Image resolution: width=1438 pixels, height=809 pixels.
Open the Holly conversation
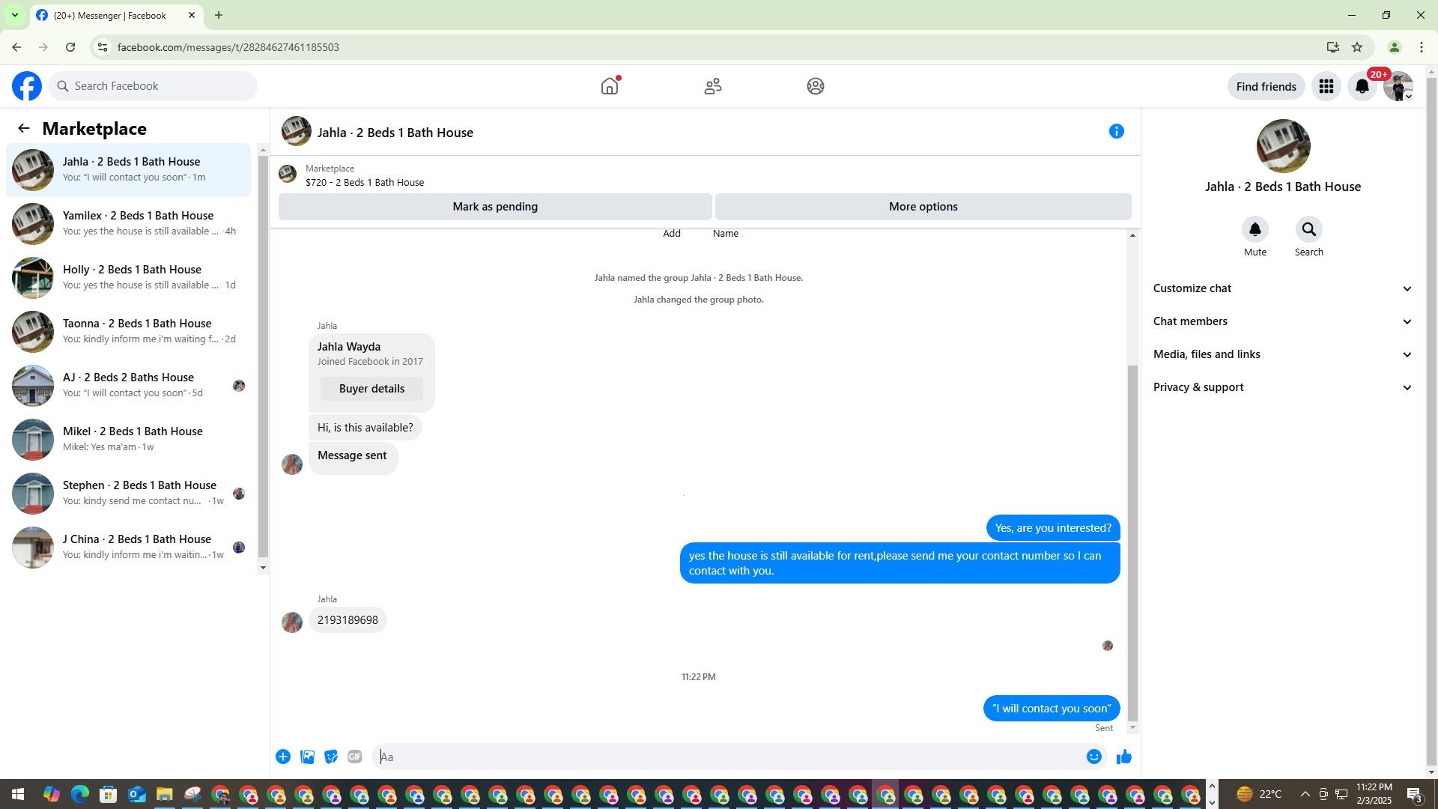pos(129,278)
